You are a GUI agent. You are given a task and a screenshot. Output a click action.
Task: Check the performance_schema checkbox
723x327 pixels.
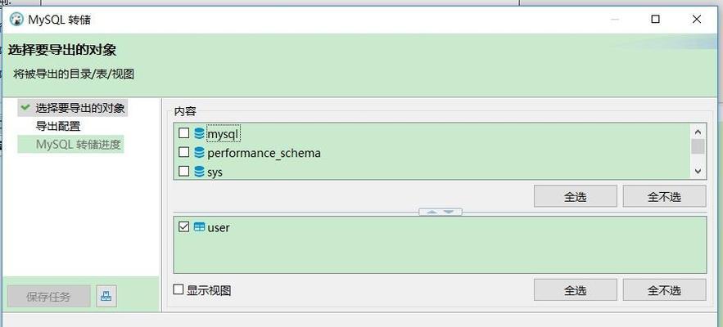pyautogui.click(x=184, y=152)
